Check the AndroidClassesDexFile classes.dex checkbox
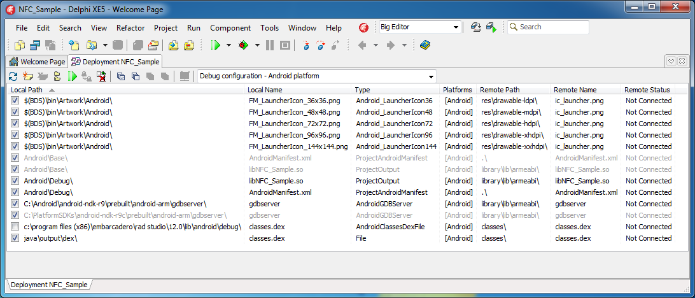Viewport: 695px width, 298px height. pyautogui.click(x=15, y=227)
